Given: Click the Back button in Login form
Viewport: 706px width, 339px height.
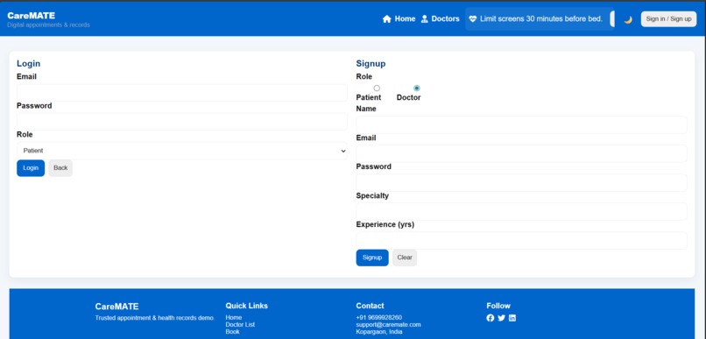Looking at the screenshot, I should click(x=60, y=168).
